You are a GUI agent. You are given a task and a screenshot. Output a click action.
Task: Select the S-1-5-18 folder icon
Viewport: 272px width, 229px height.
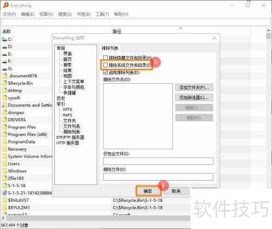click(5, 185)
